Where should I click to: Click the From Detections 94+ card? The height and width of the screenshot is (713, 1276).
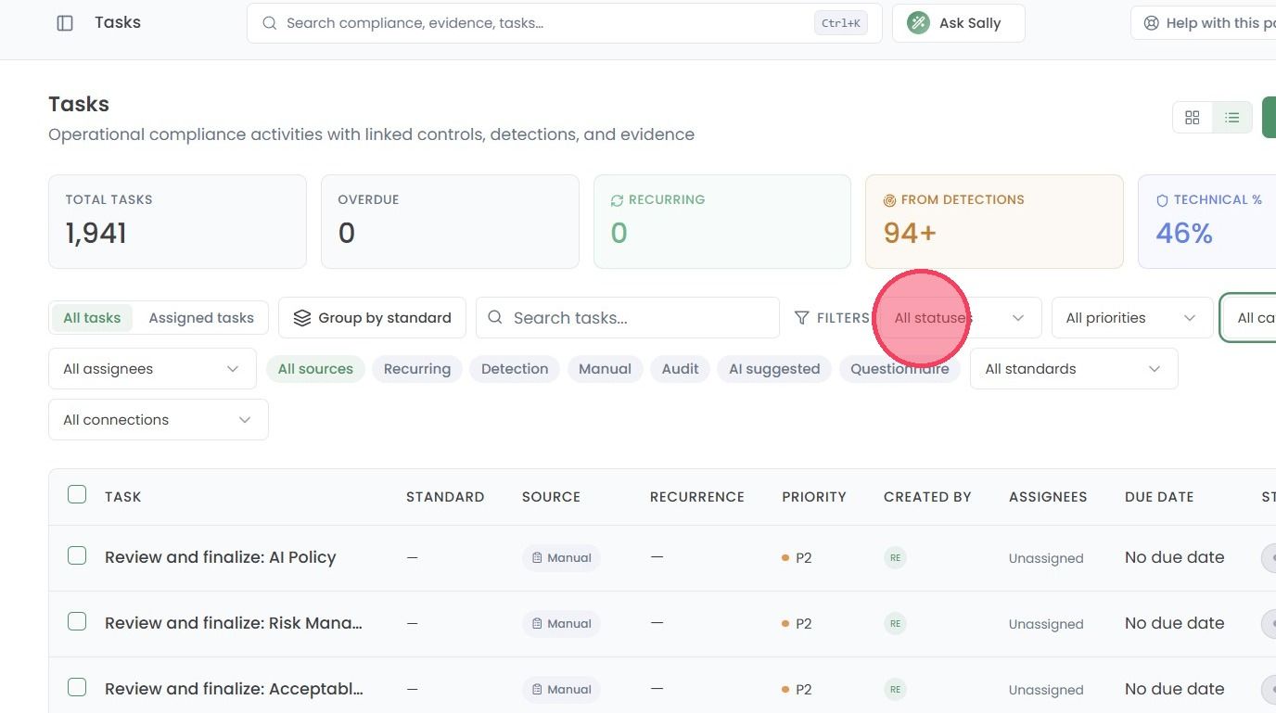(994, 222)
